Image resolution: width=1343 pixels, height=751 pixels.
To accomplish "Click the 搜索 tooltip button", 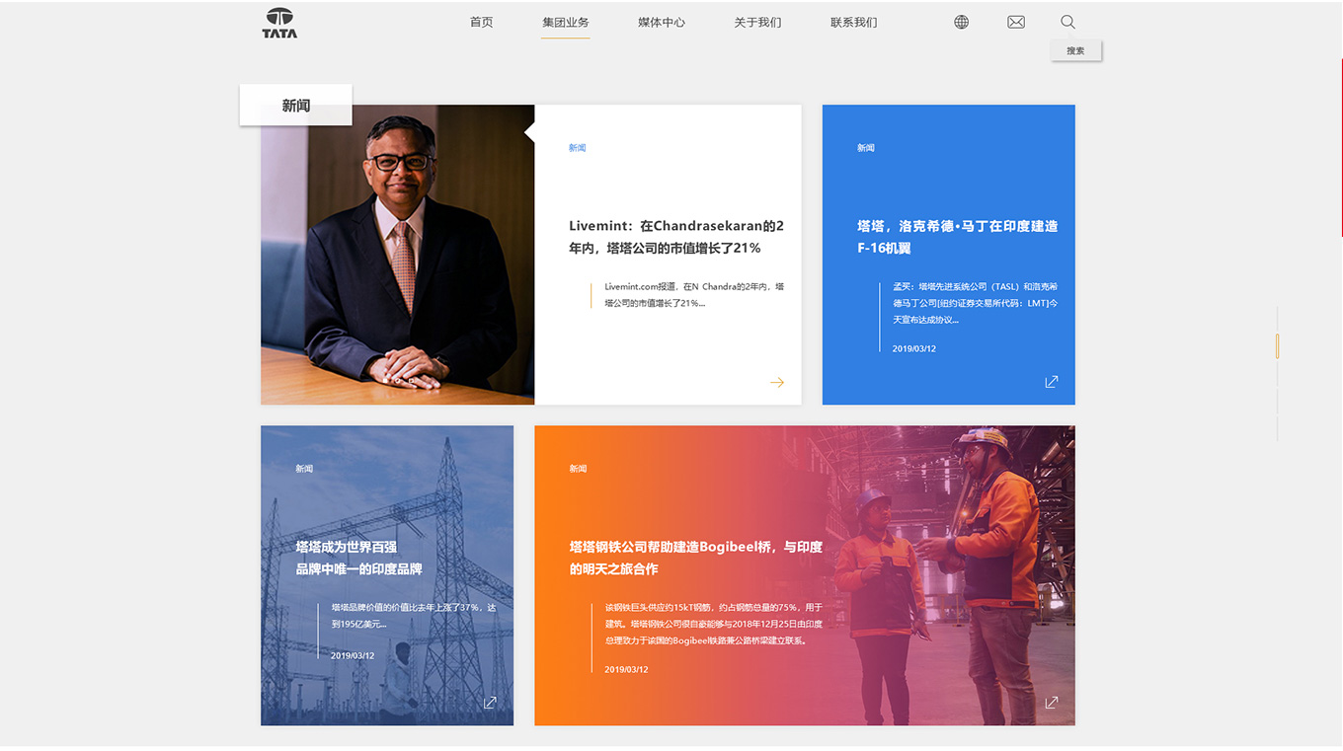I will tap(1075, 50).
